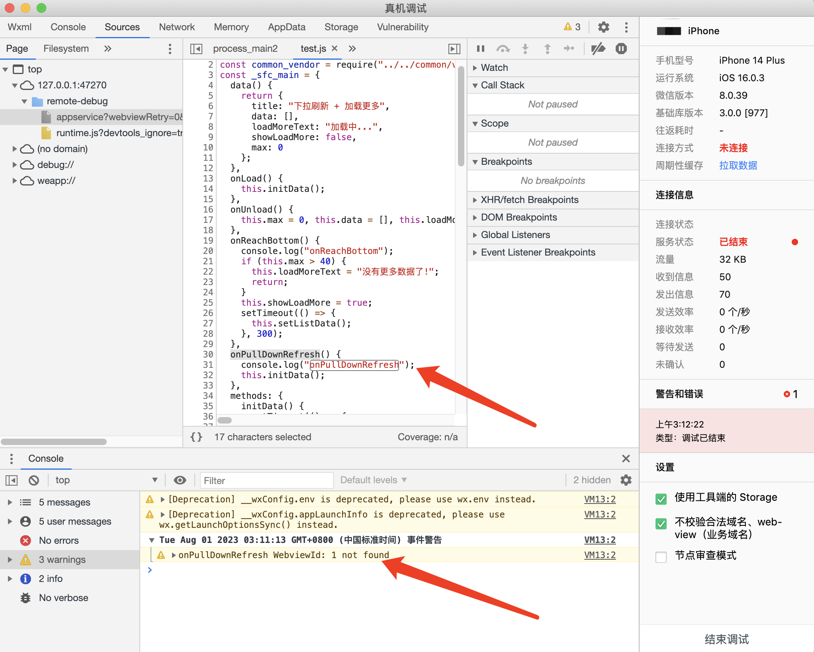Click the 拉取数据 link
This screenshot has width=814, height=652.
pos(738,166)
